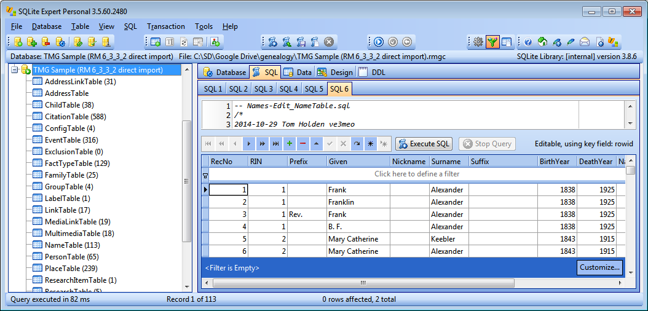648x311 pixels.
Task: Click the database icon with green link
Action: coord(79,42)
